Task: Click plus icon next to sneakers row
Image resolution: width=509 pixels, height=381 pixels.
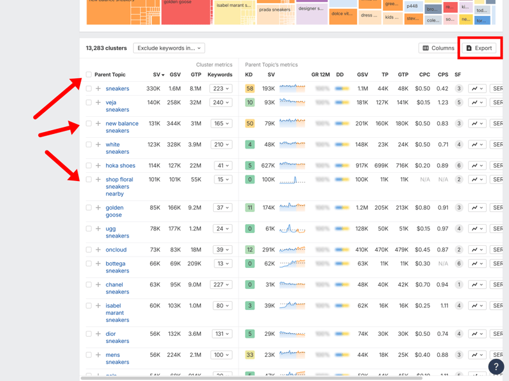Action: tap(98, 89)
